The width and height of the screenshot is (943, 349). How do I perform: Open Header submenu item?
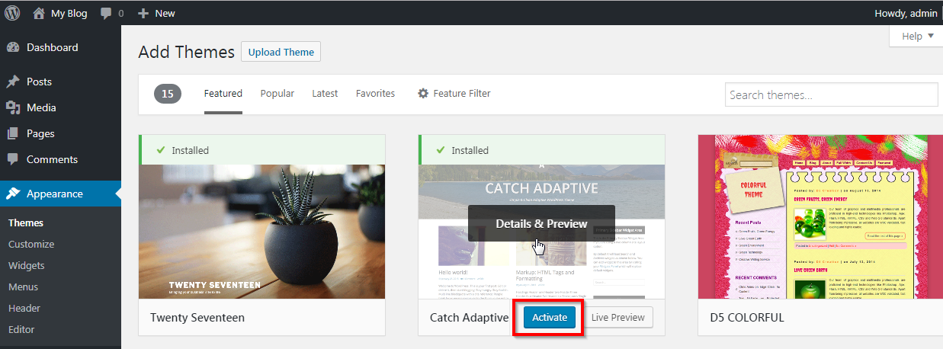pos(24,309)
